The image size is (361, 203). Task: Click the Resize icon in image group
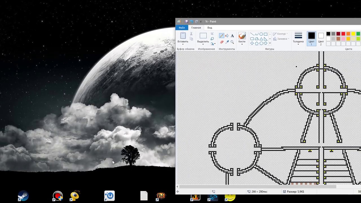pos(212,39)
